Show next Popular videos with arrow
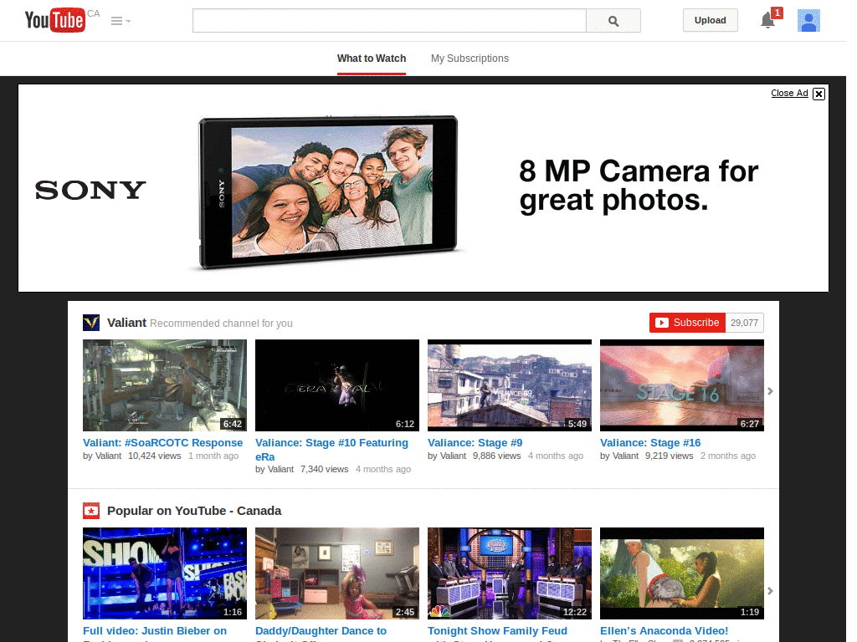Image resolution: width=857 pixels, height=642 pixels. click(770, 591)
